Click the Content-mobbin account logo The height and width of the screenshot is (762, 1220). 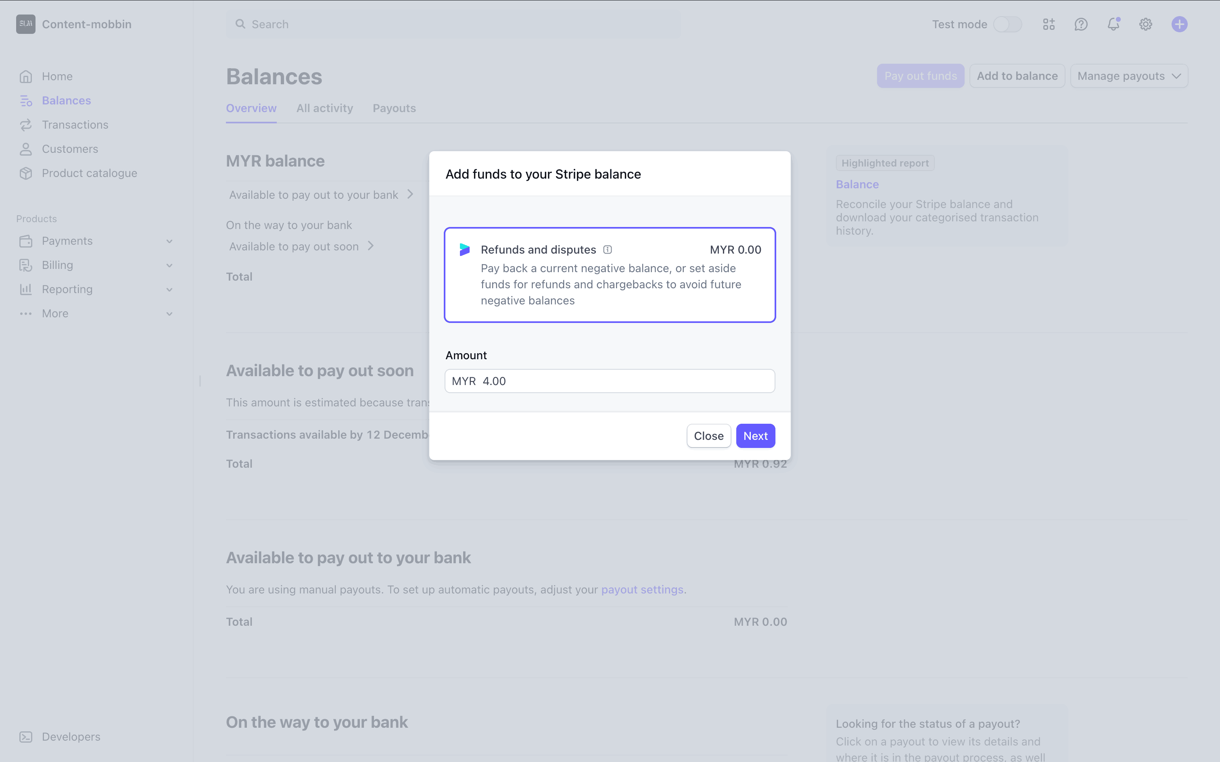(x=26, y=24)
